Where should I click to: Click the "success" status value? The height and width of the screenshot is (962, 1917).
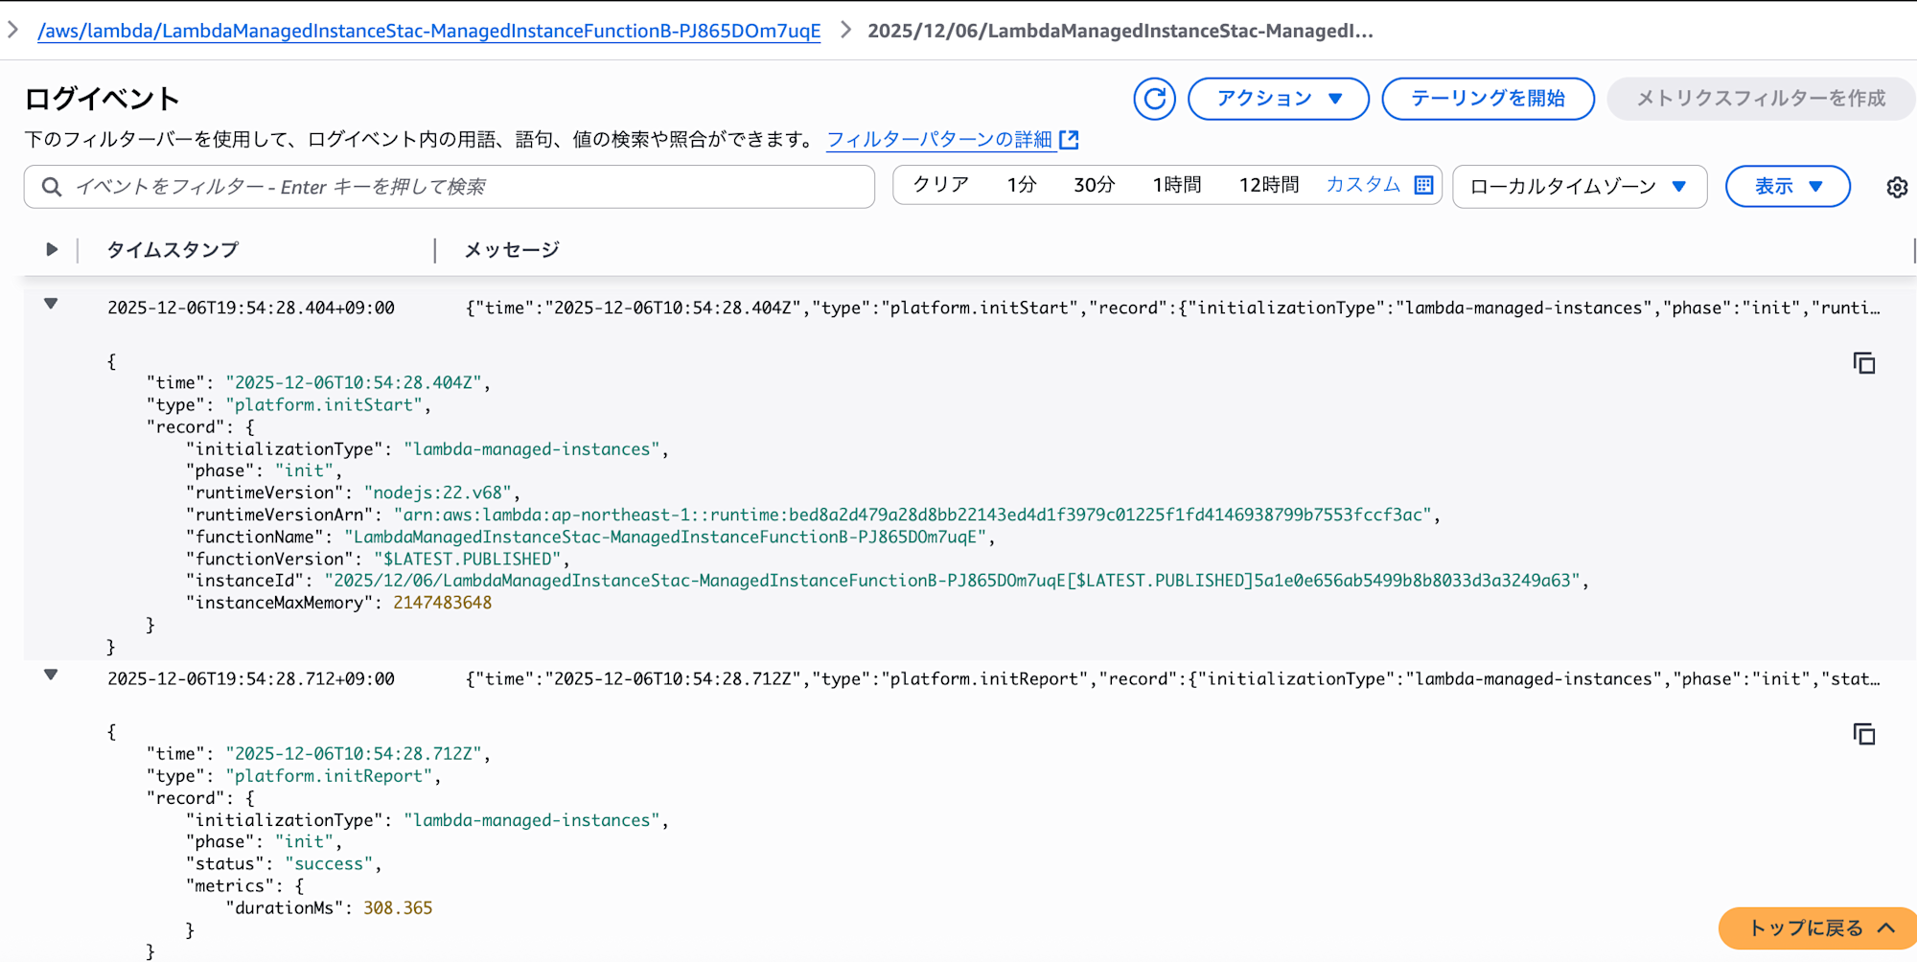(329, 863)
